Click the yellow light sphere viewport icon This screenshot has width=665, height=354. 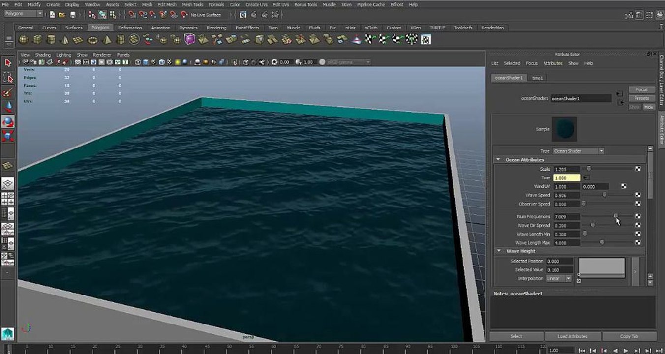click(x=177, y=62)
